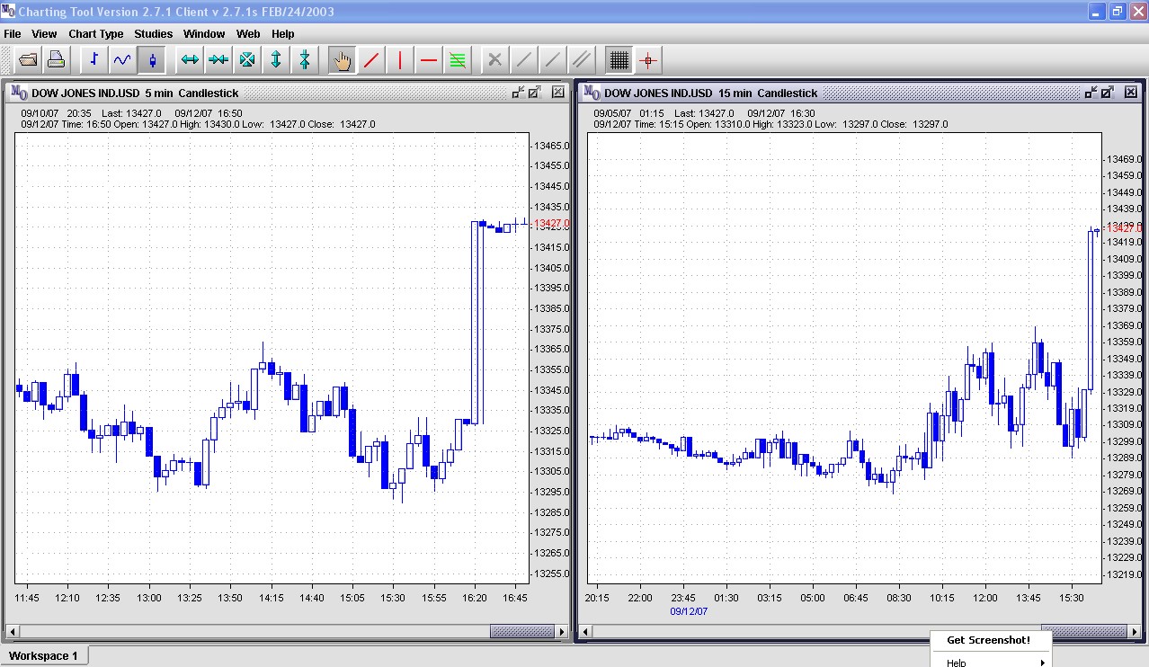The image size is (1149, 667).
Task: Click the vertical expand arrows icon
Action: [276, 60]
